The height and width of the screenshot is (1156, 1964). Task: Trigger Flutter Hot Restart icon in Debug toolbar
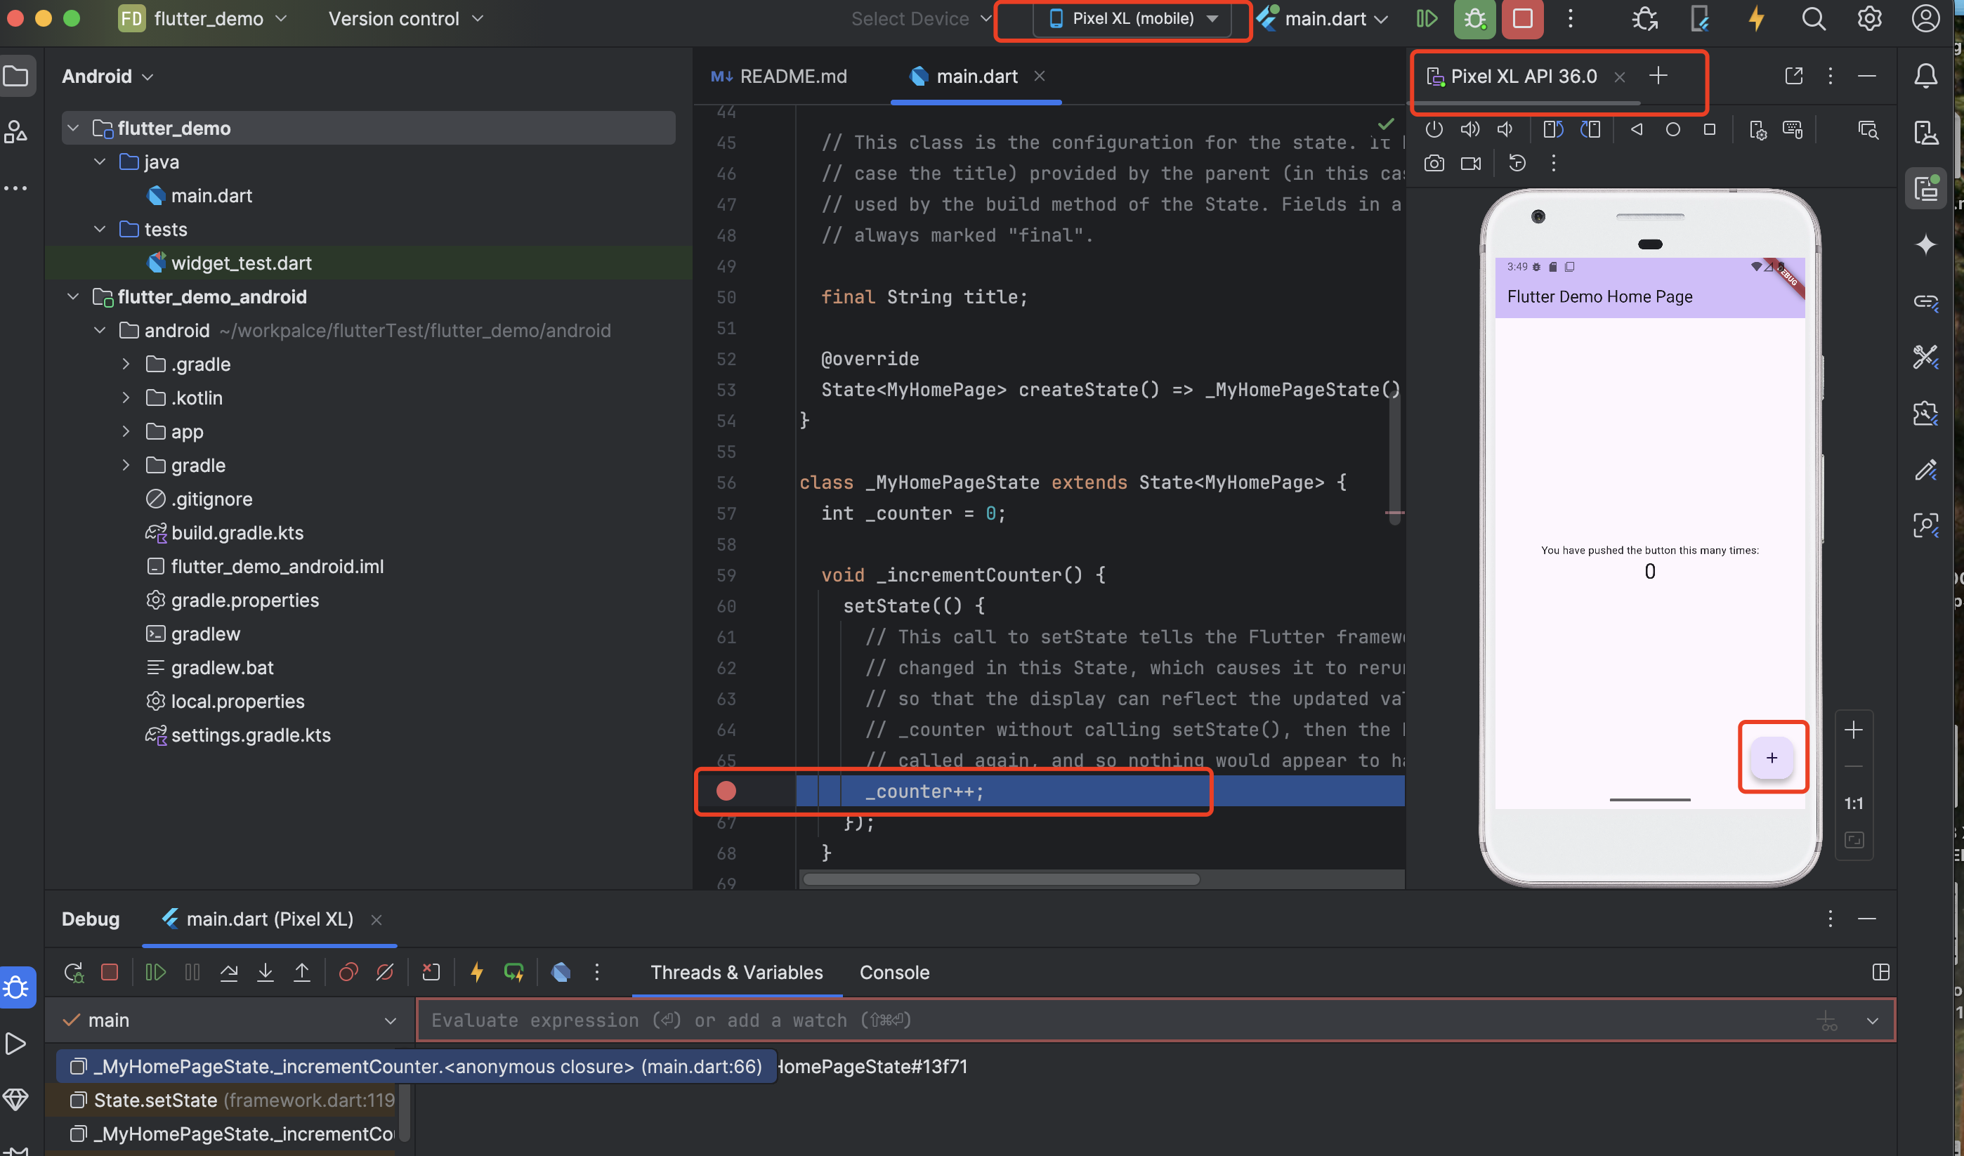513,972
